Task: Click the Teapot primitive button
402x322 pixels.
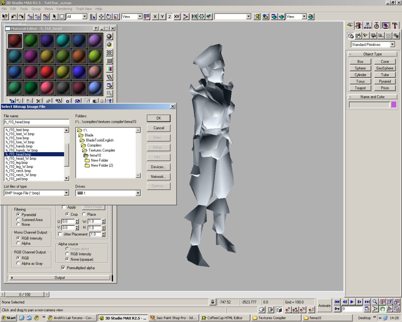Action: (360, 88)
